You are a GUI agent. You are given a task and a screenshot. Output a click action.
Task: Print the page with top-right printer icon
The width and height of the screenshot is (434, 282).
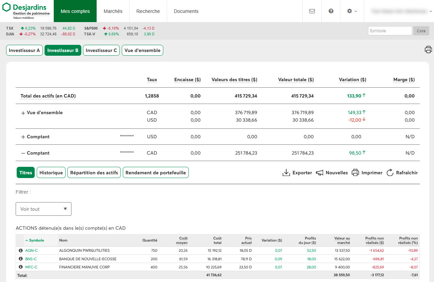point(428,50)
